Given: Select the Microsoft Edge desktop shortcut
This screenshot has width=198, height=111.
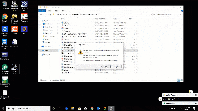Looking at the screenshot, I should click(5, 31).
